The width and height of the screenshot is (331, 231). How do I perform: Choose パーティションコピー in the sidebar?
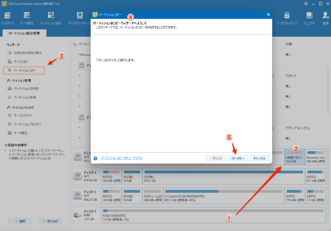coord(25,70)
